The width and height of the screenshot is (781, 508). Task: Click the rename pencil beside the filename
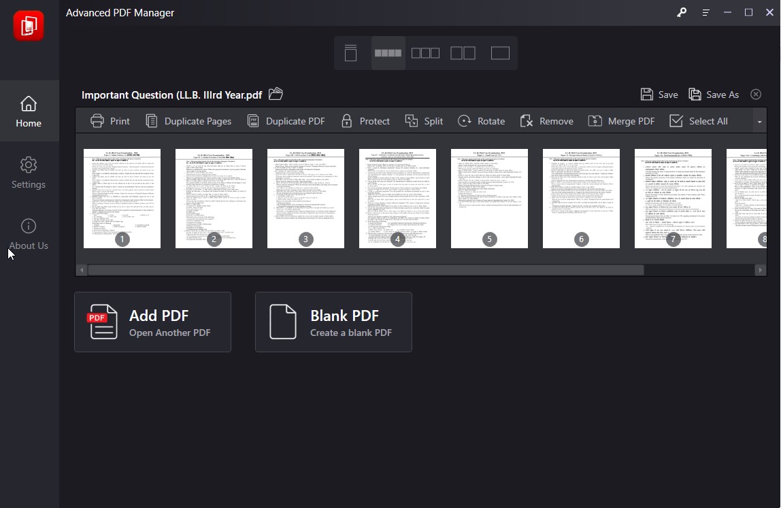[275, 95]
